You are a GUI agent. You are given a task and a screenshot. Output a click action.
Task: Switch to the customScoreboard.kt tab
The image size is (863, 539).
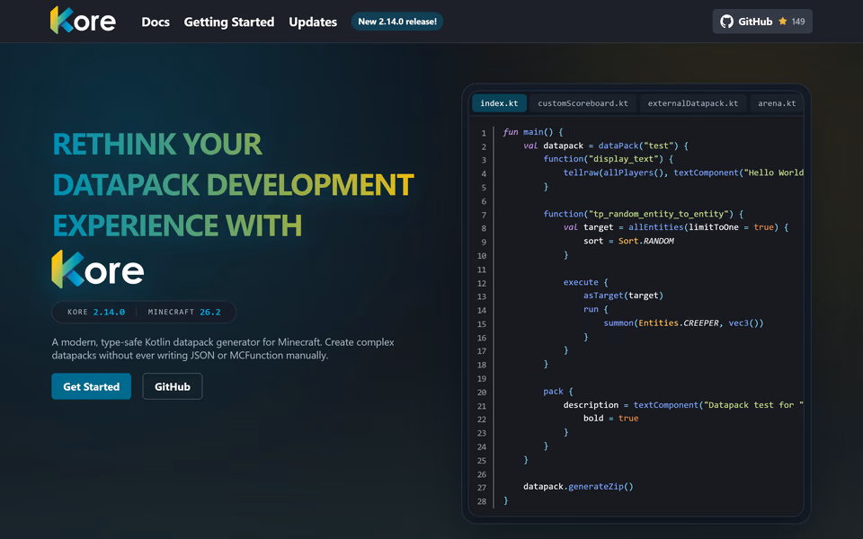click(583, 102)
